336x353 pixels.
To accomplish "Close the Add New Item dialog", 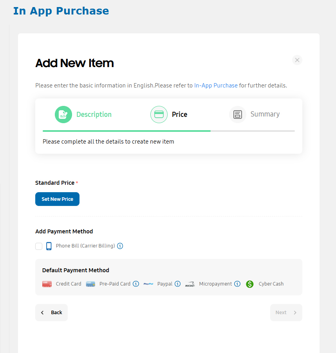I will pos(297,60).
